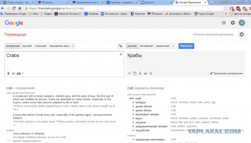Screen dimensions: 251x143
Task: Click the translation неудача
Action: coord(140,122)
